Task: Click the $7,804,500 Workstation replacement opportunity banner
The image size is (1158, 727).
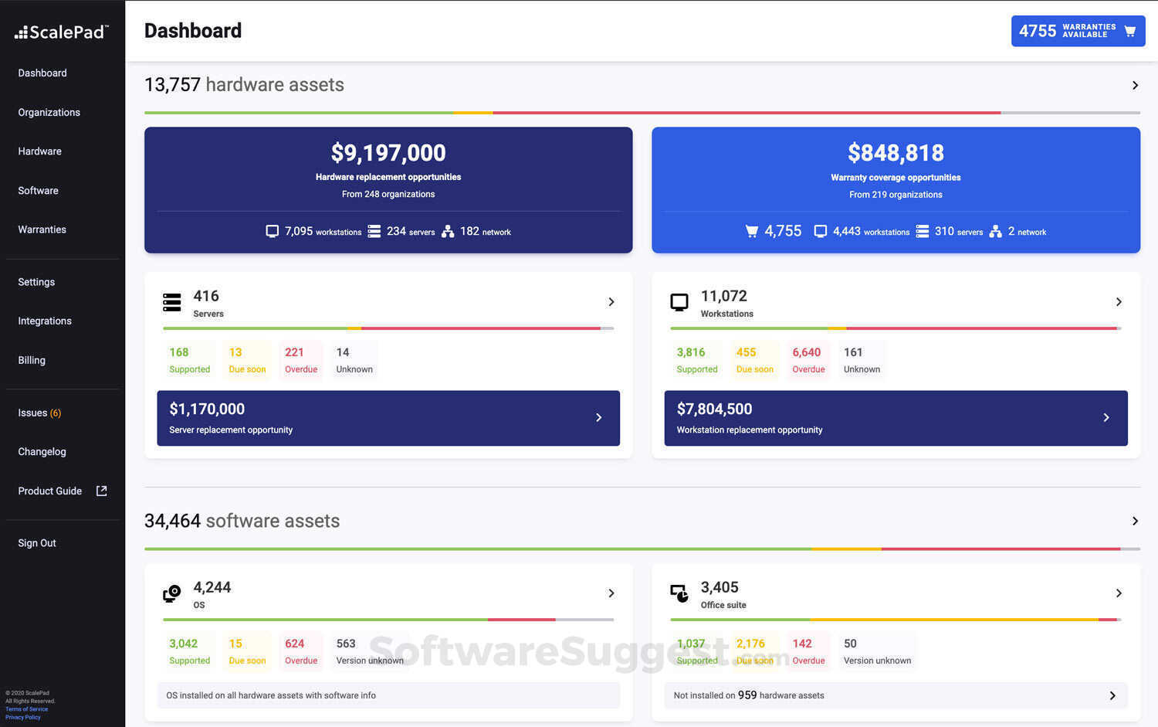Action: click(x=896, y=418)
